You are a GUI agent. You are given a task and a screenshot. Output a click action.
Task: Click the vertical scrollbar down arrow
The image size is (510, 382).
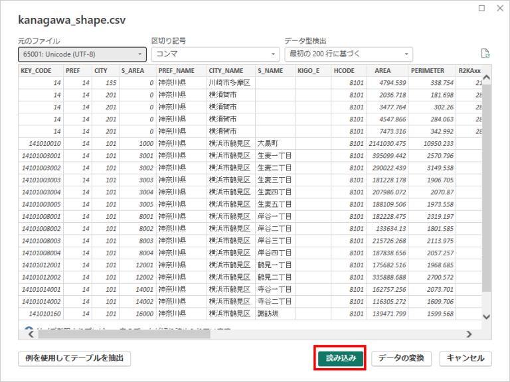coord(487,317)
